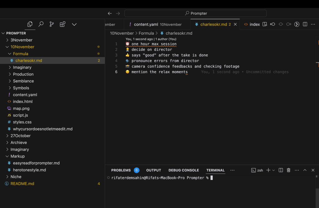Split the editor right
Image resolution: width=319 pixels, height=208 pixels.
click(x=305, y=24)
